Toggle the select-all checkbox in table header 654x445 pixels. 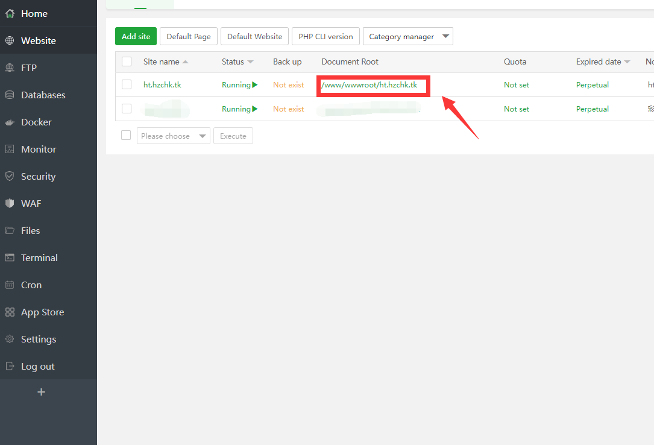click(x=127, y=62)
